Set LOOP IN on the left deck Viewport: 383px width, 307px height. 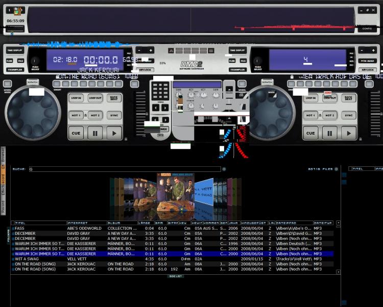(x=76, y=98)
